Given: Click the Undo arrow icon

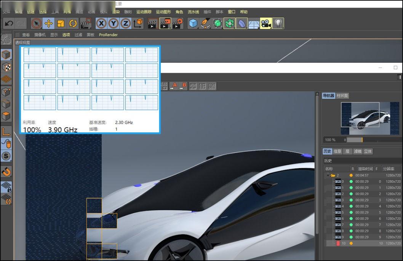Looking at the screenshot, I should pyautogui.click(x=9, y=24).
